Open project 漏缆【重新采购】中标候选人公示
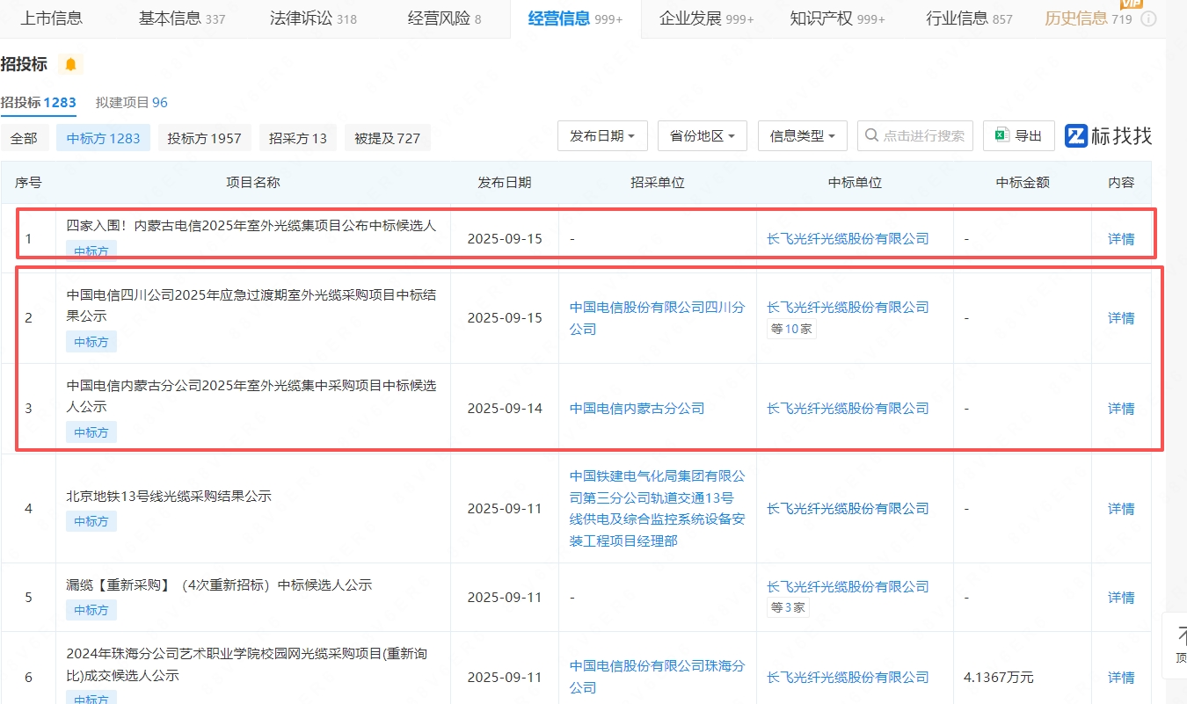 click(x=219, y=585)
